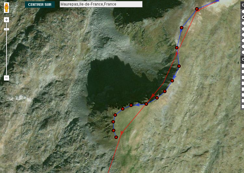The height and width of the screenshot is (173, 244).
Task: Click the lower red arrow near the route end
Action: [122, 132]
